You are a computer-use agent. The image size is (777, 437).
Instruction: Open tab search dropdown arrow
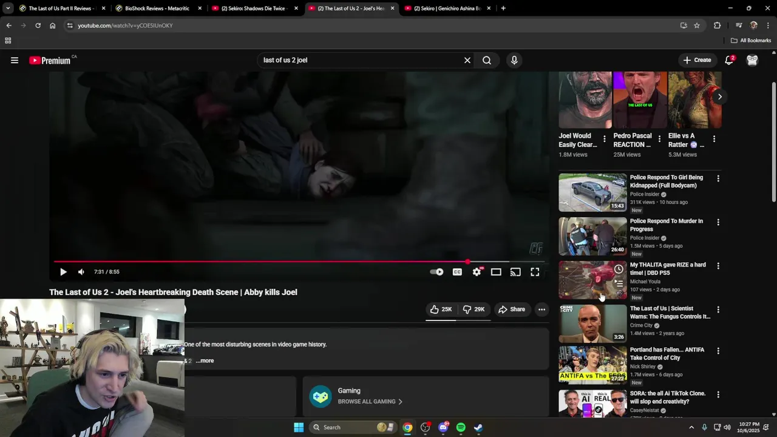(x=7, y=8)
